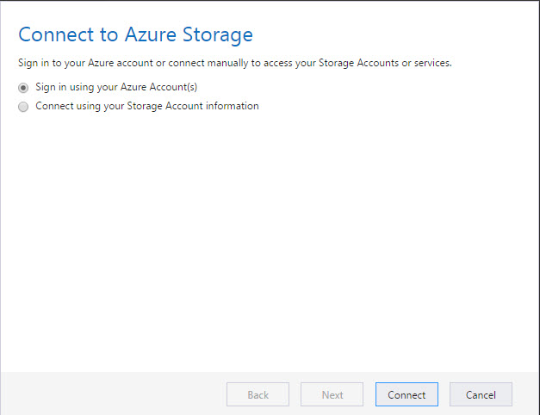
Task: Click the gray footer bar left of Back
Action: click(x=112, y=394)
